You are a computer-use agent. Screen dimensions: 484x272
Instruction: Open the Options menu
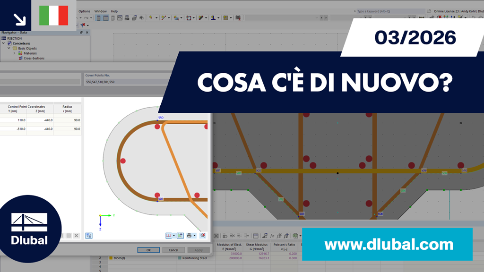tap(84, 11)
